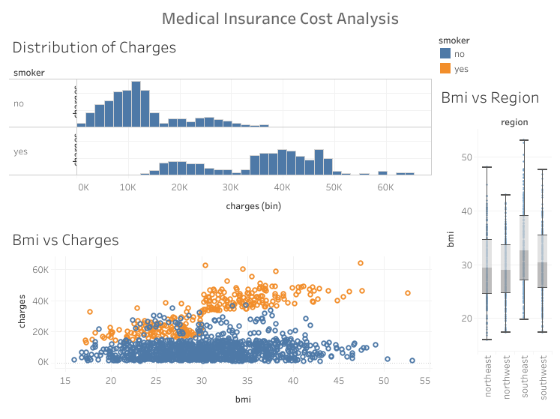This screenshot has height=419, width=560.
Task: Click the orange 'yes' smoker legend swatch
Action: (x=445, y=68)
